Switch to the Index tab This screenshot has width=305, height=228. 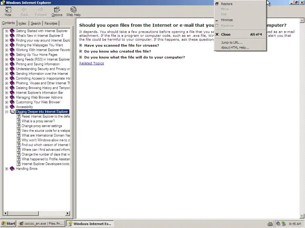point(22,23)
